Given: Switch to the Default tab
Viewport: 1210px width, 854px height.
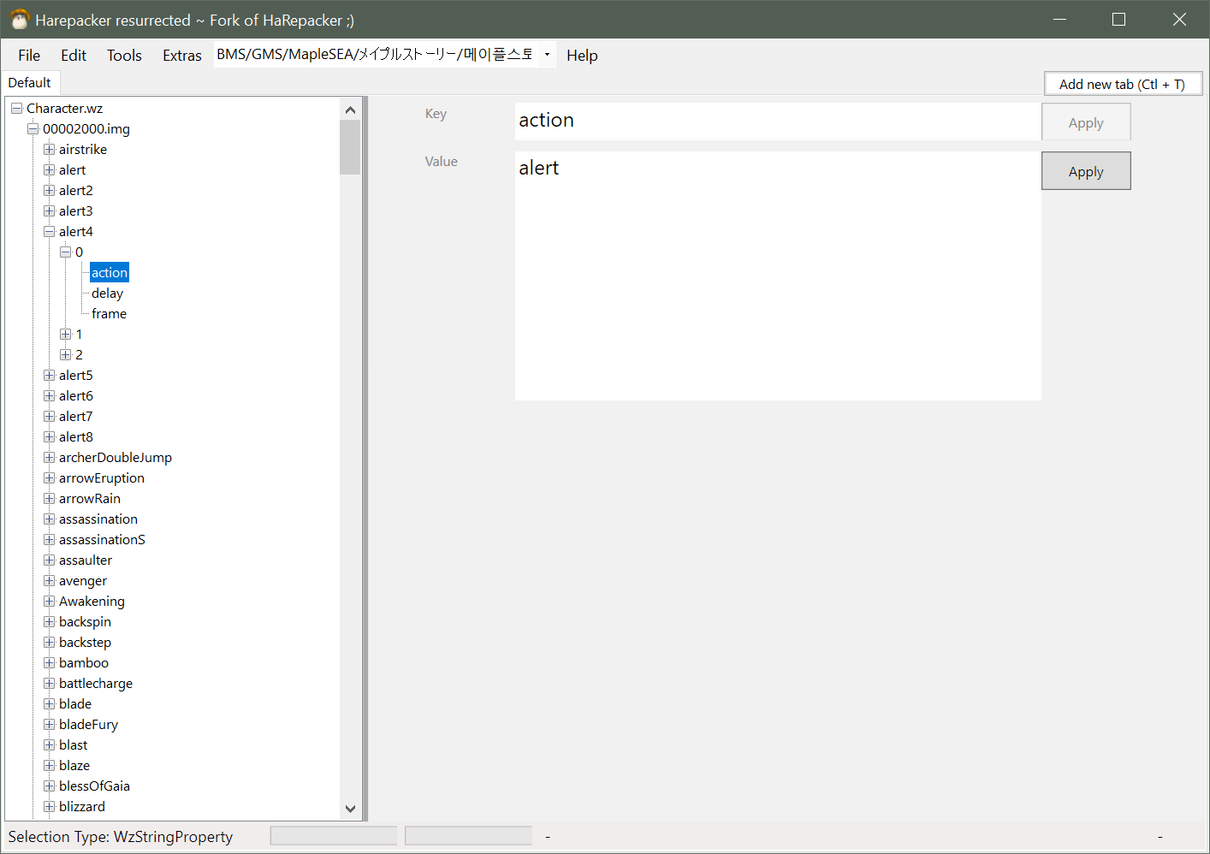Looking at the screenshot, I should [30, 82].
